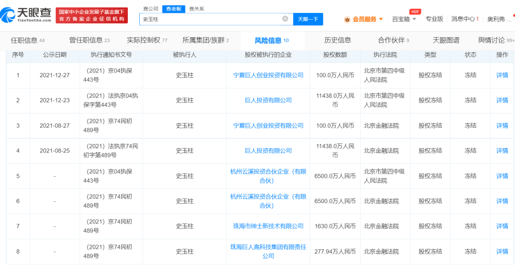Image resolution: width=515 pixels, height=265 pixels.
Task: Select document number 法执京74民初字第489号
Action: 111,151
